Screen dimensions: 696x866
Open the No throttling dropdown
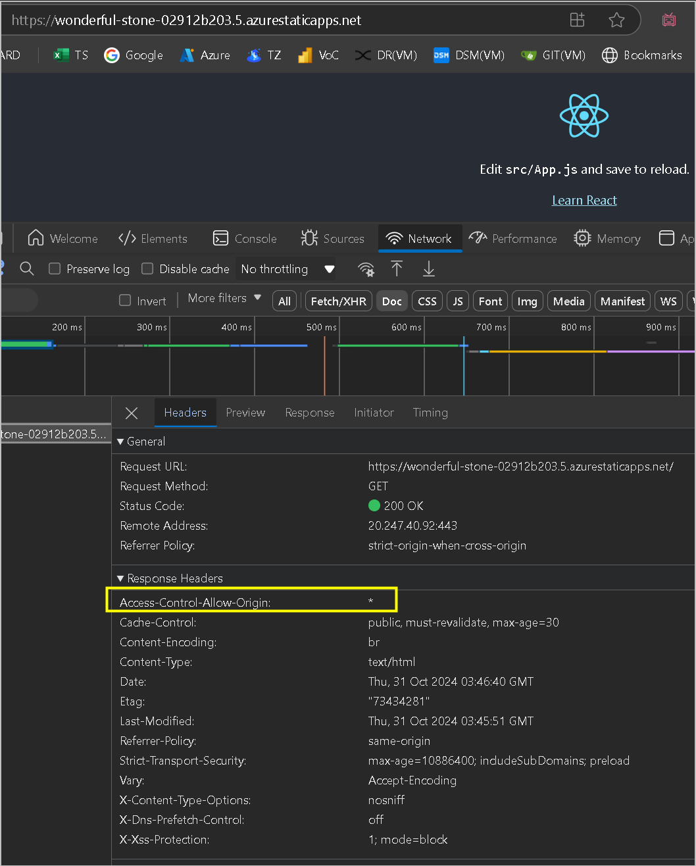pyautogui.click(x=287, y=269)
